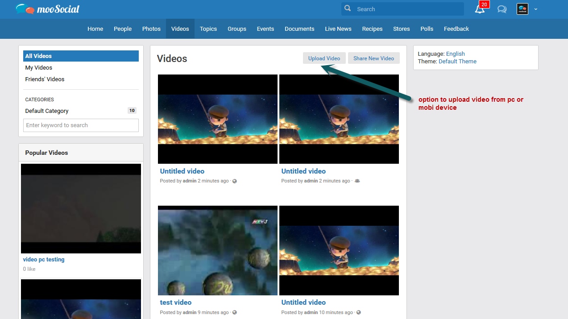Click the category count badge 10
568x319 pixels.
click(132, 111)
